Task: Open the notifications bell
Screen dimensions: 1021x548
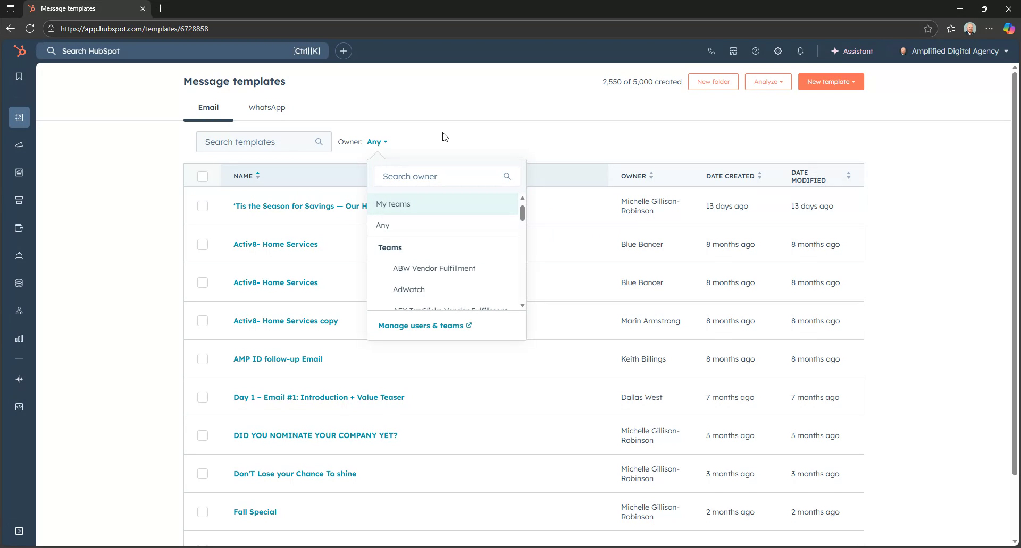Action: (x=800, y=51)
